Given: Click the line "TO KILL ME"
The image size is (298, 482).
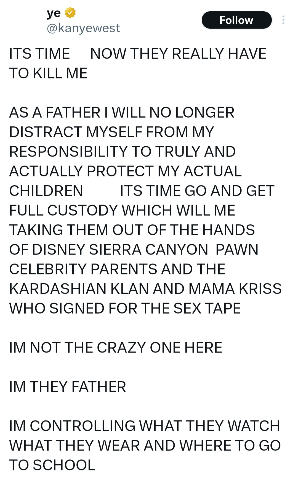Looking at the screenshot, I should point(48,73).
